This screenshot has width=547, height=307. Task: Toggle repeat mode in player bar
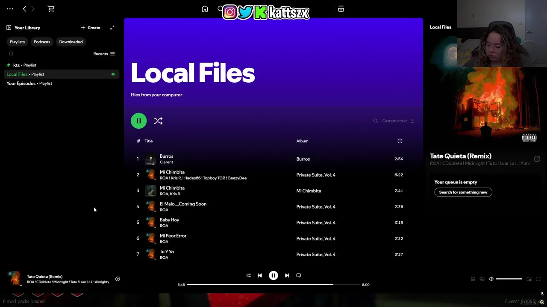299,275
